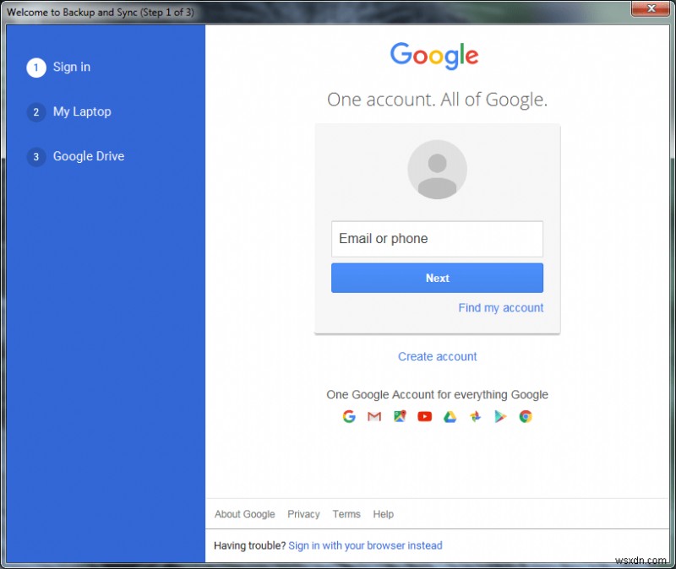The image size is (676, 569).
Task: Select step 1 Sign in
Action: tap(71, 67)
